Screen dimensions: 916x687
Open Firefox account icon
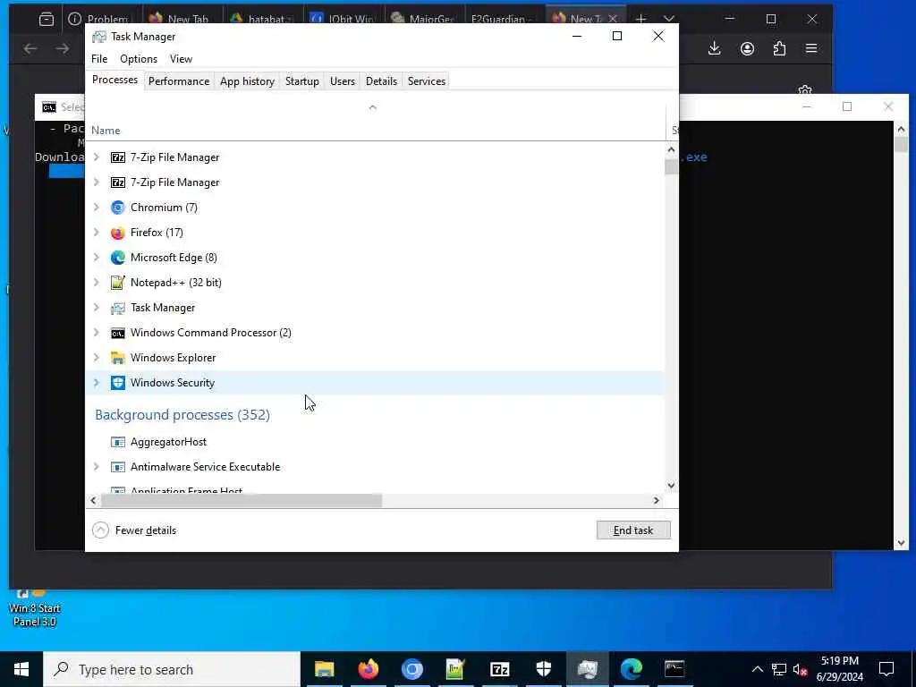[x=747, y=48]
